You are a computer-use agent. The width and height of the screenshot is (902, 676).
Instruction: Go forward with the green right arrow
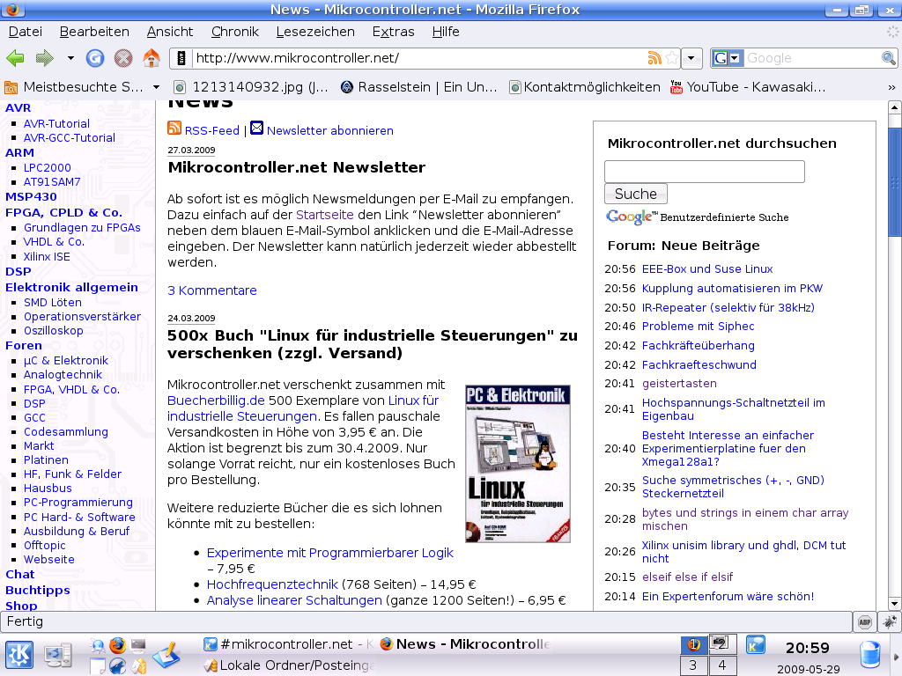coord(44,58)
